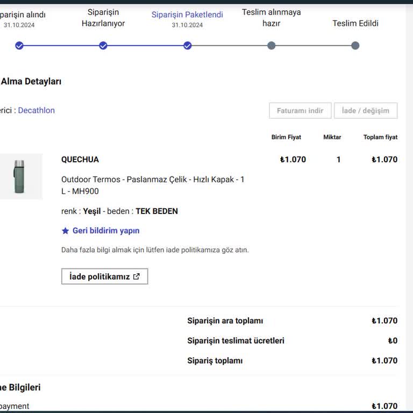The height and width of the screenshot is (413, 413).
Task: Click external link icon in İade politikamız
Action: point(137,276)
